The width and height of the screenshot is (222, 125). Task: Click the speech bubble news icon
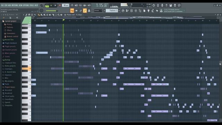click(x=179, y=6)
